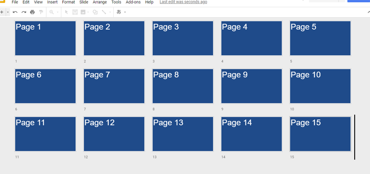This screenshot has height=174, width=370.
Task: Select the Page 4 slide thumbnail
Action: pyautogui.click(x=252, y=38)
